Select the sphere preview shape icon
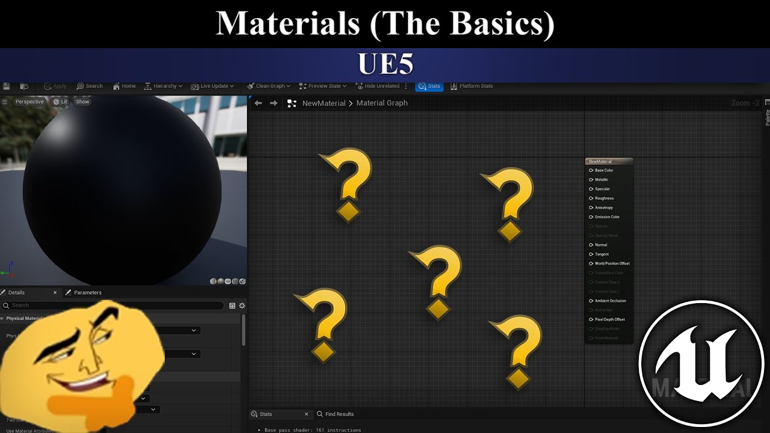The height and width of the screenshot is (433, 770). click(x=221, y=281)
